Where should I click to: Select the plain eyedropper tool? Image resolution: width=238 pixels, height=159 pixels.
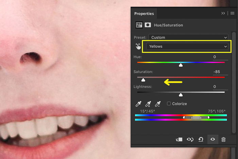point(138,104)
